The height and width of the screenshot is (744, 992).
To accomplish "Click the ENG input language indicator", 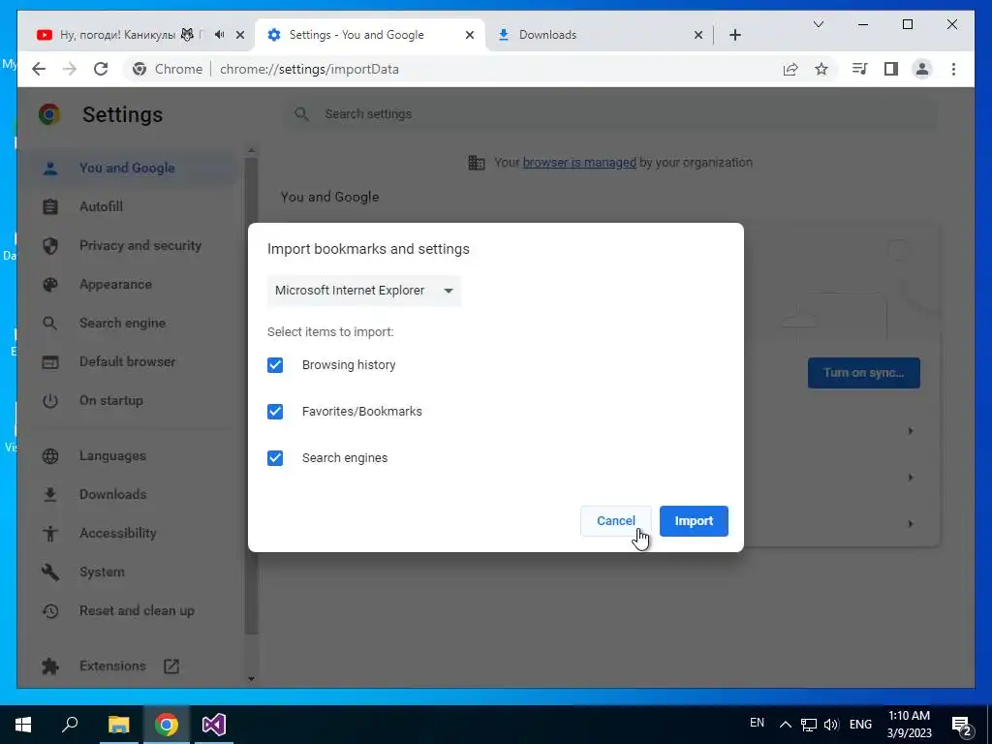I will (x=860, y=725).
